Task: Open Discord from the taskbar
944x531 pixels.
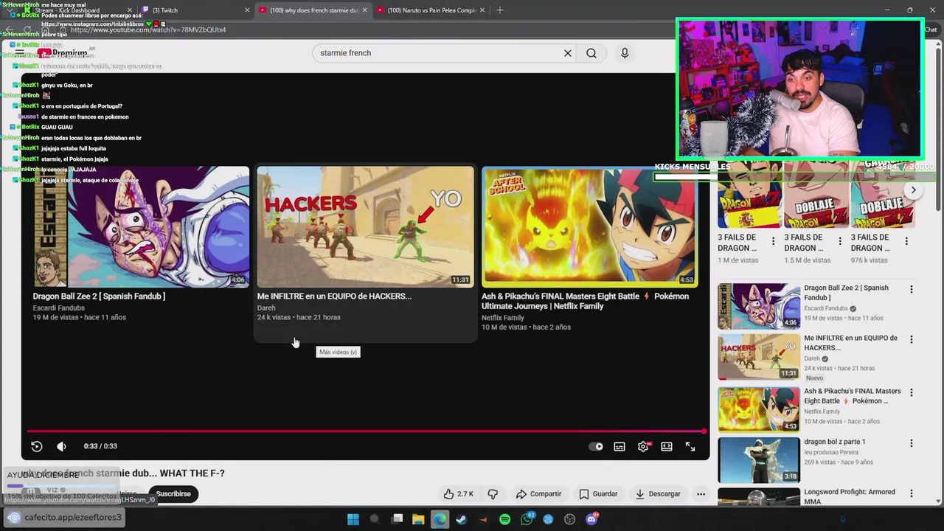Action: point(591,519)
